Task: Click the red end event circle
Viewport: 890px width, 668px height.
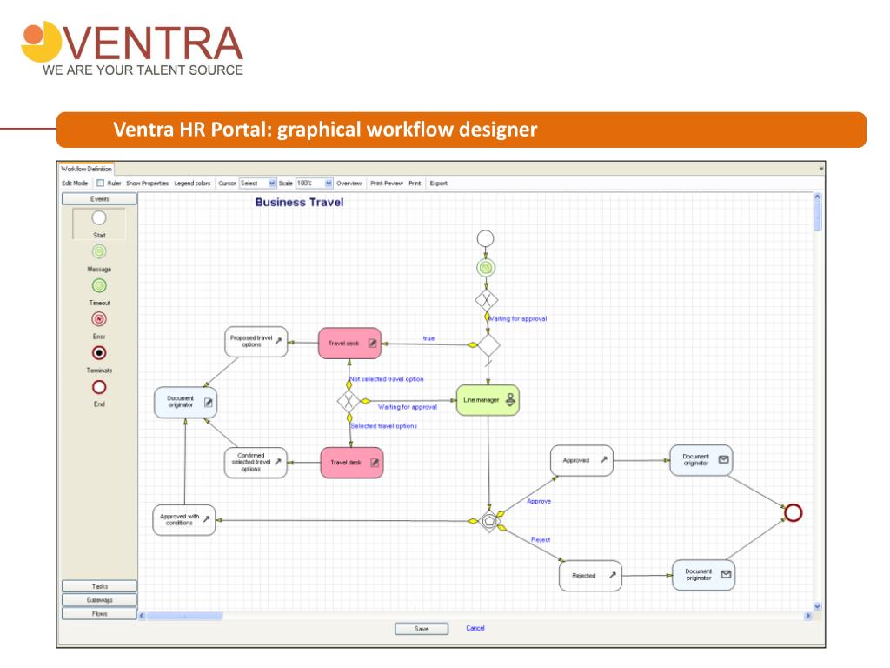Action: [x=793, y=513]
